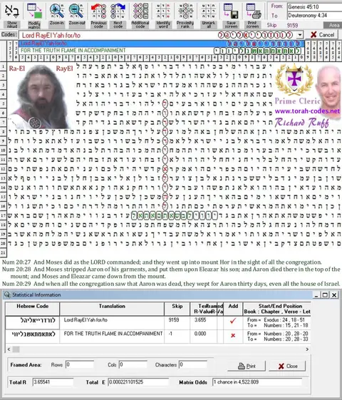Image resolution: width=342 pixels, height=400 pixels.
Task: Toggle Show nikud icon
Action: click(11, 11)
